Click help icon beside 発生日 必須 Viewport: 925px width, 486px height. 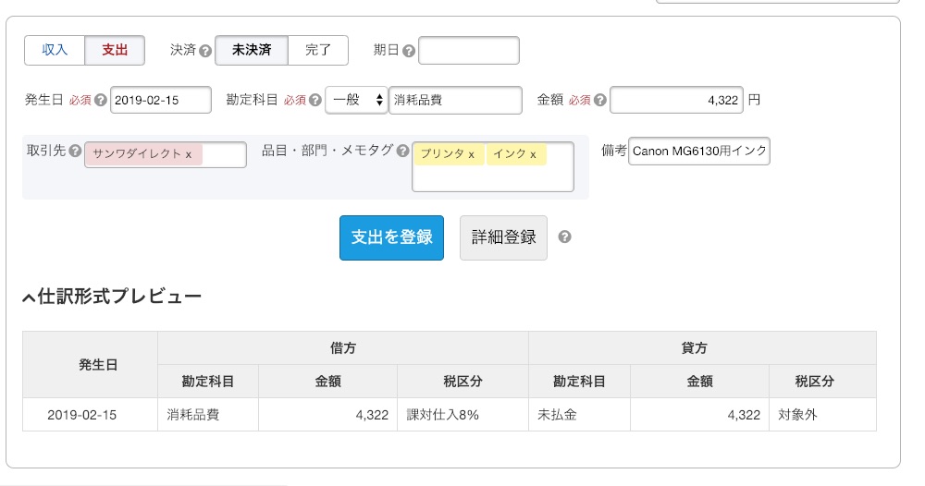tap(101, 100)
